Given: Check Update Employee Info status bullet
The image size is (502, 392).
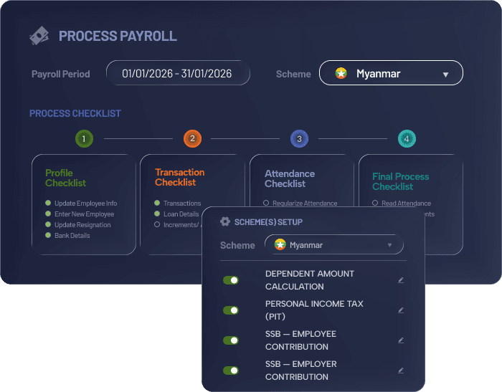Looking at the screenshot, I should [48, 203].
